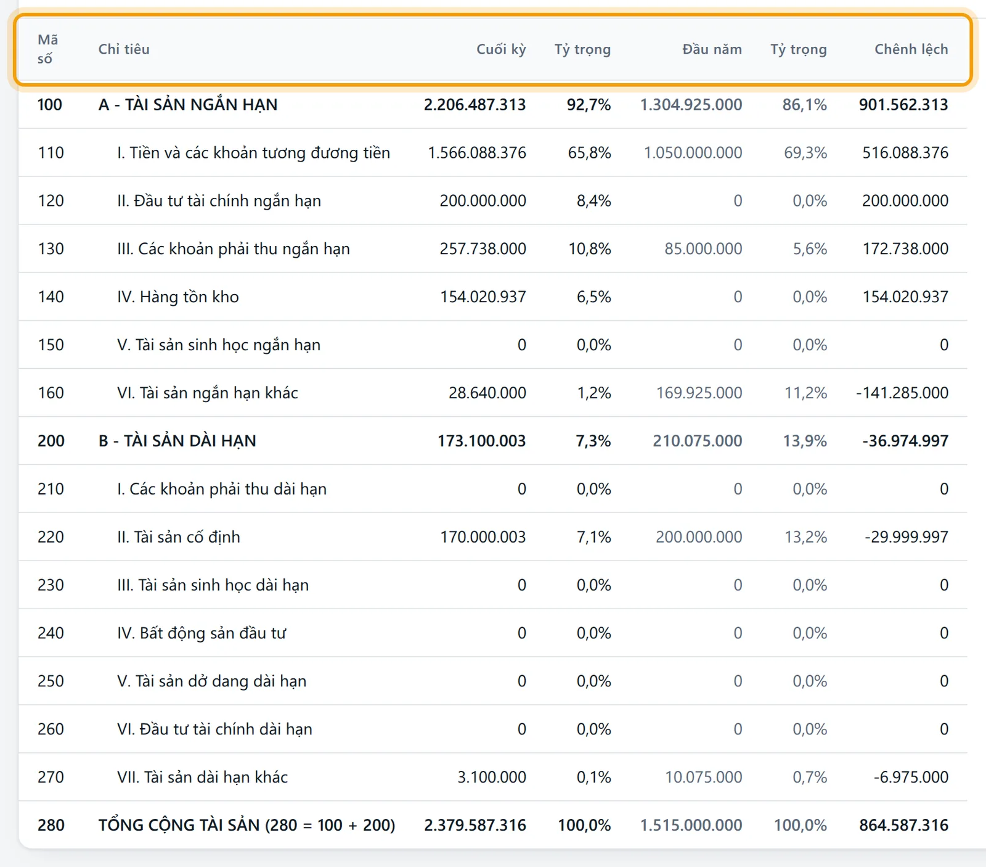The height and width of the screenshot is (867, 986).
Task: Select the value 2.206.487.313
Action: coord(475,105)
